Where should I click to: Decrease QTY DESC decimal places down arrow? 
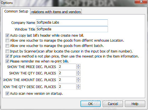tap(78, 88)
